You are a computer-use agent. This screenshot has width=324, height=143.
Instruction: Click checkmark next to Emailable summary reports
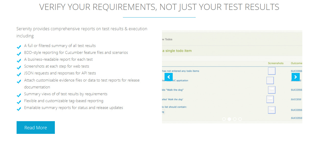pos(19,109)
